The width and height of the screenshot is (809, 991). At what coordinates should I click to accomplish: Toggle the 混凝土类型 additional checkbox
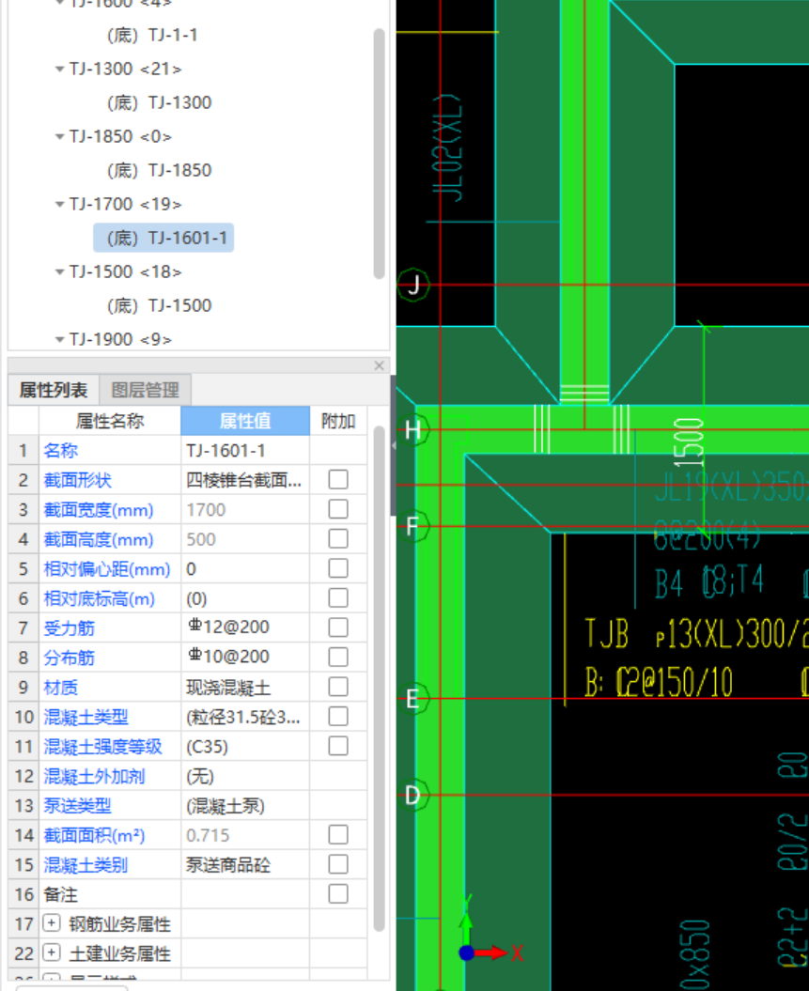pos(338,717)
